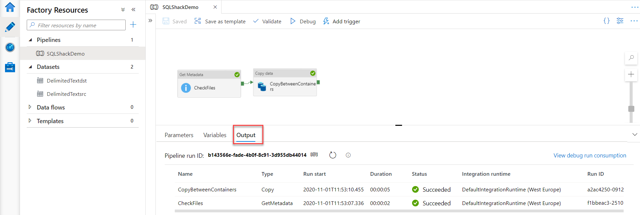Switch to the Parameters tab

[x=179, y=135]
